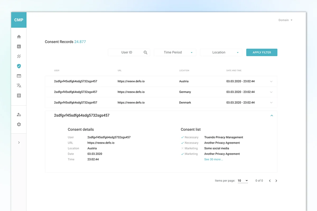
Task: Click the 'See 30 more' link
Action: [213, 160]
